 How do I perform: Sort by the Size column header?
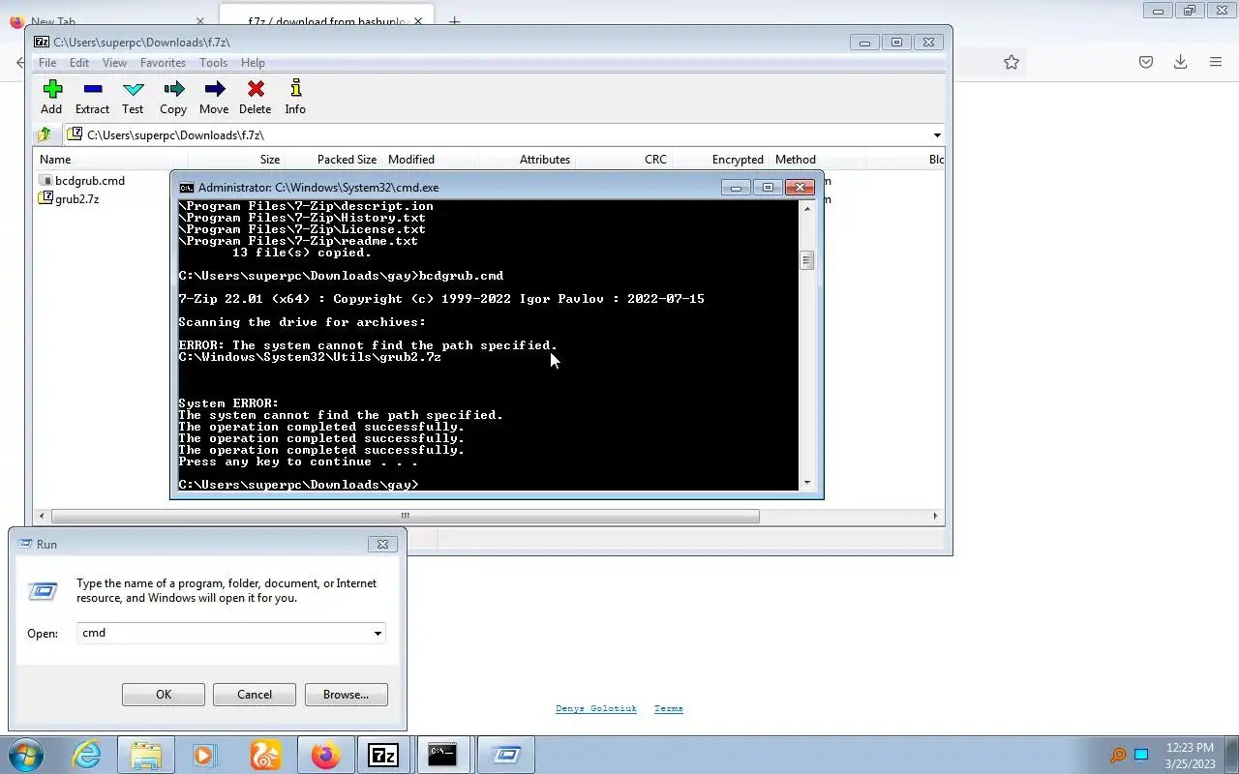point(236,160)
